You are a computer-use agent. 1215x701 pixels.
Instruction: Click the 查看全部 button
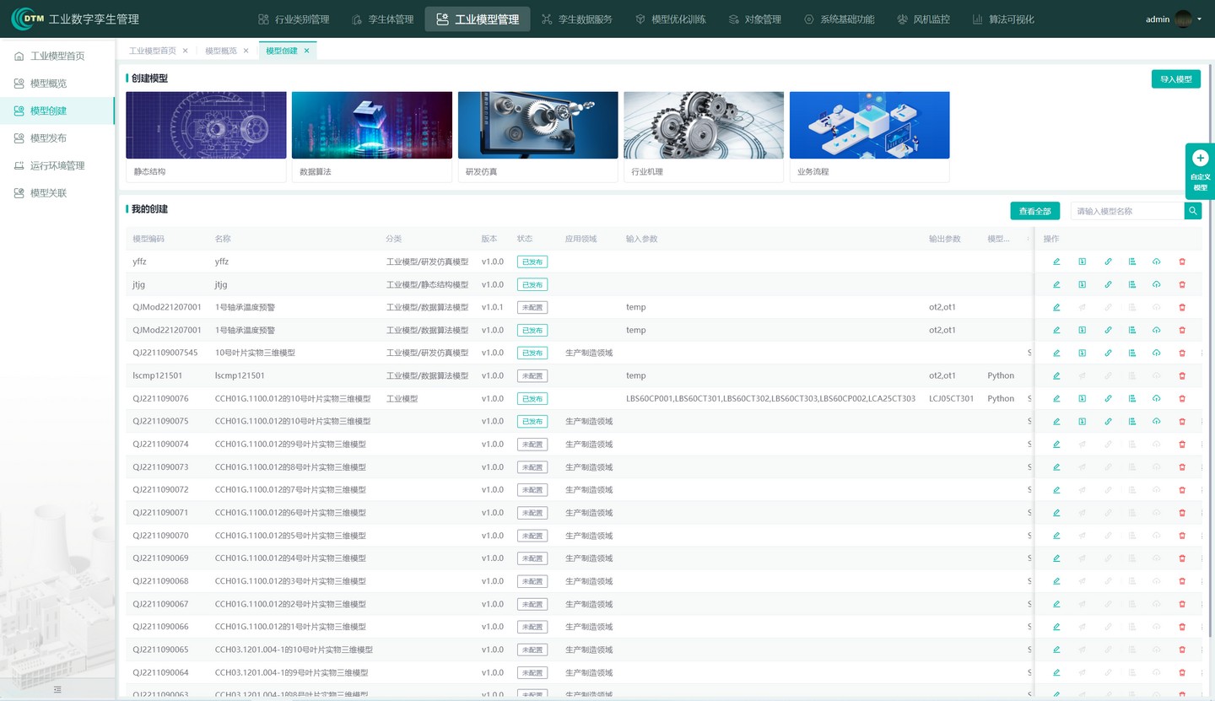pyautogui.click(x=1034, y=211)
